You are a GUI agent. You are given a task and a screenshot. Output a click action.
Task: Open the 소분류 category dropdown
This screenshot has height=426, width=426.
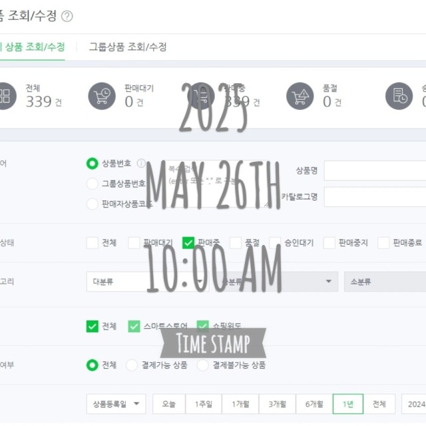(x=385, y=282)
